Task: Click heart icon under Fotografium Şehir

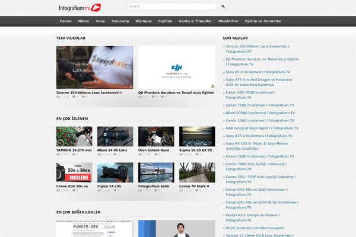Action: tap(155, 191)
